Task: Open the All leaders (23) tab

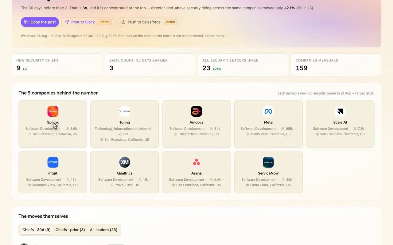Action: [104, 230]
